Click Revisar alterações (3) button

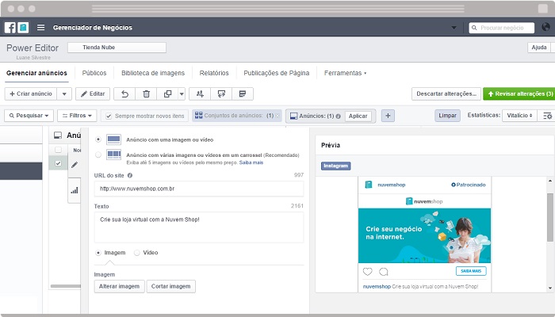(x=519, y=94)
